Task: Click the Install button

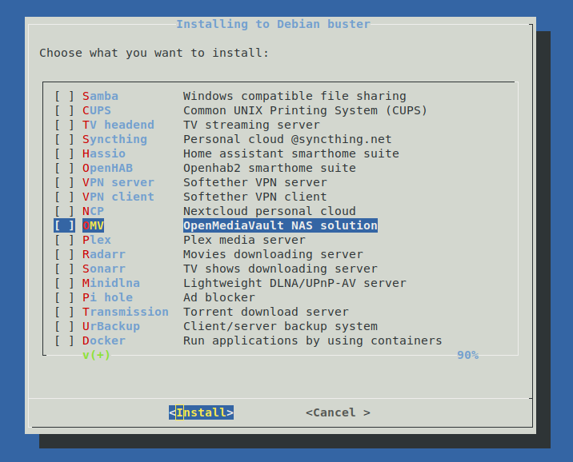Action: coord(202,412)
